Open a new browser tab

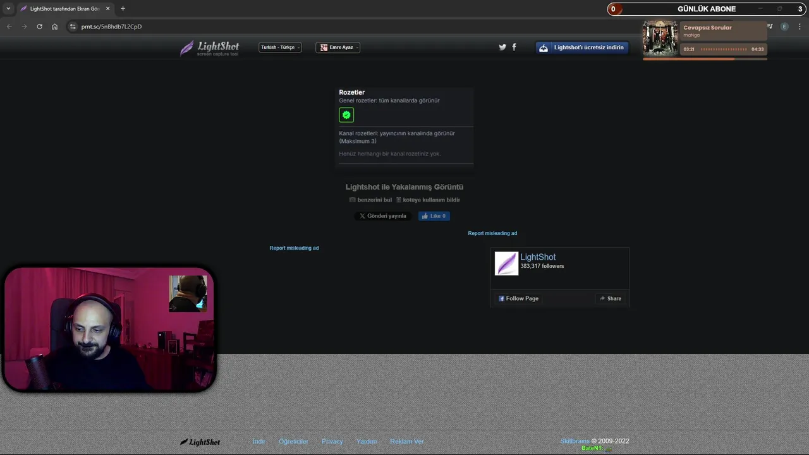coord(123,9)
